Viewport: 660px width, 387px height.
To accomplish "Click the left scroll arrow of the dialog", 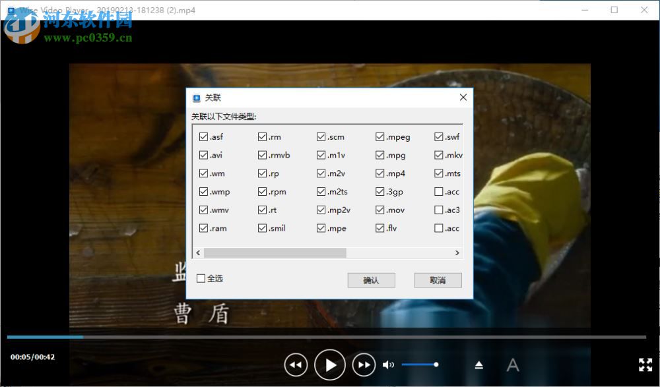I will pyautogui.click(x=197, y=253).
